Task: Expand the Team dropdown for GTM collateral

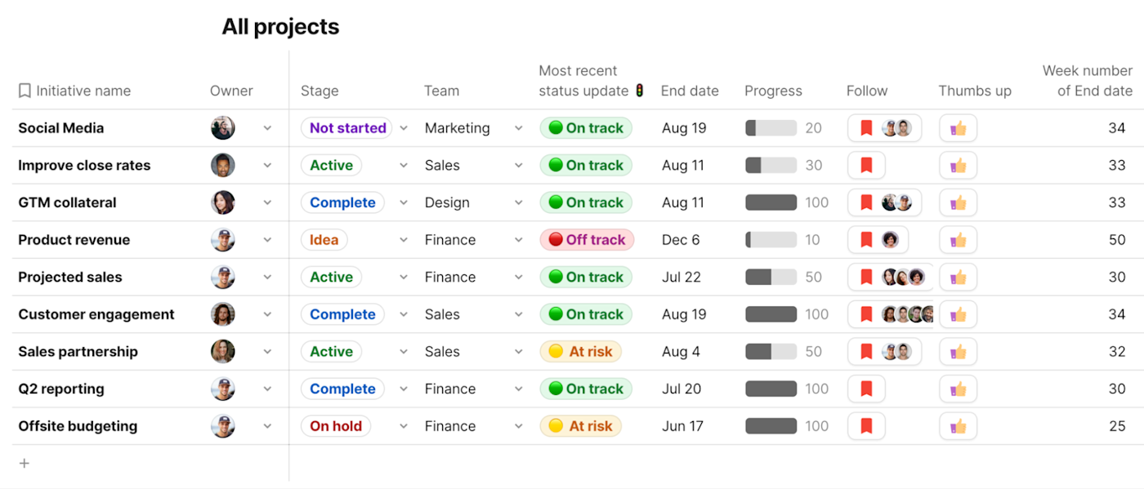Action: tap(518, 202)
